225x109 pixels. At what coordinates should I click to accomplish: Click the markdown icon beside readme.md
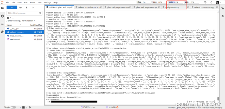click(8, 39)
